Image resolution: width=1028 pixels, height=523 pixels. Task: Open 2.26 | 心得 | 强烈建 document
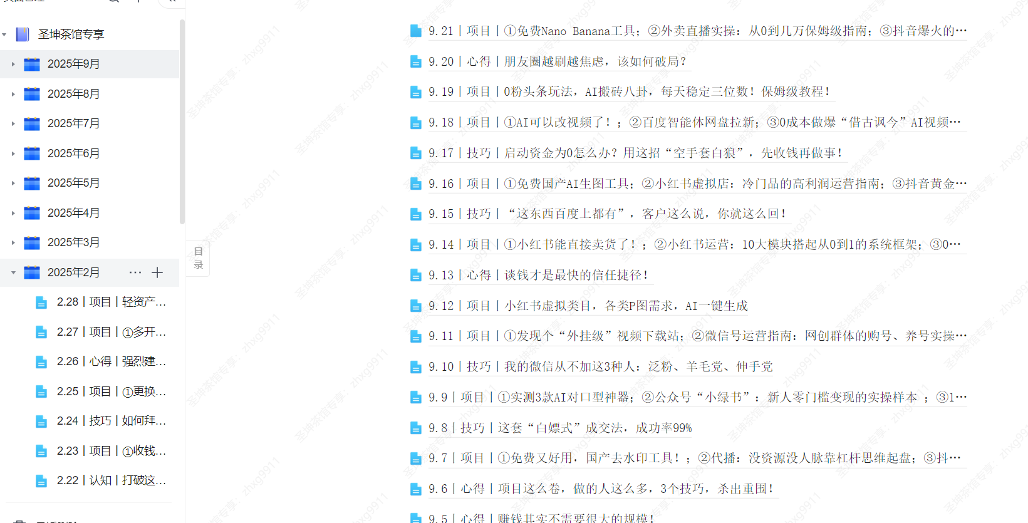pos(111,361)
